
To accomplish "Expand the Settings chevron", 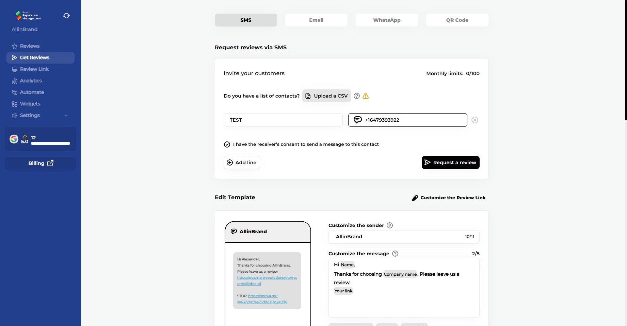I will coord(66,116).
